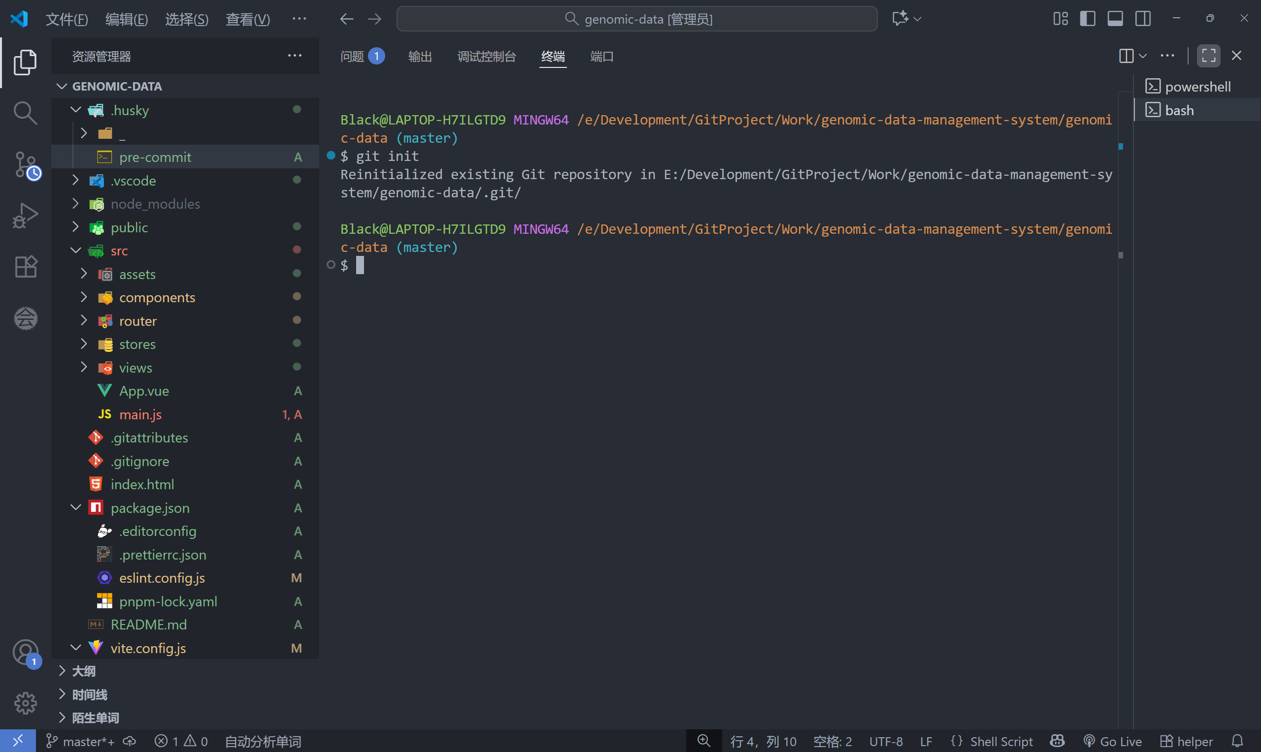1261x752 pixels.
Task: Click notifications bell in status bar
Action: 1238,741
